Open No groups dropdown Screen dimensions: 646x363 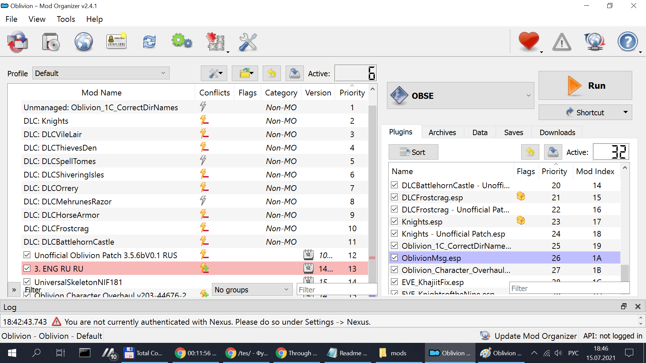click(x=252, y=289)
